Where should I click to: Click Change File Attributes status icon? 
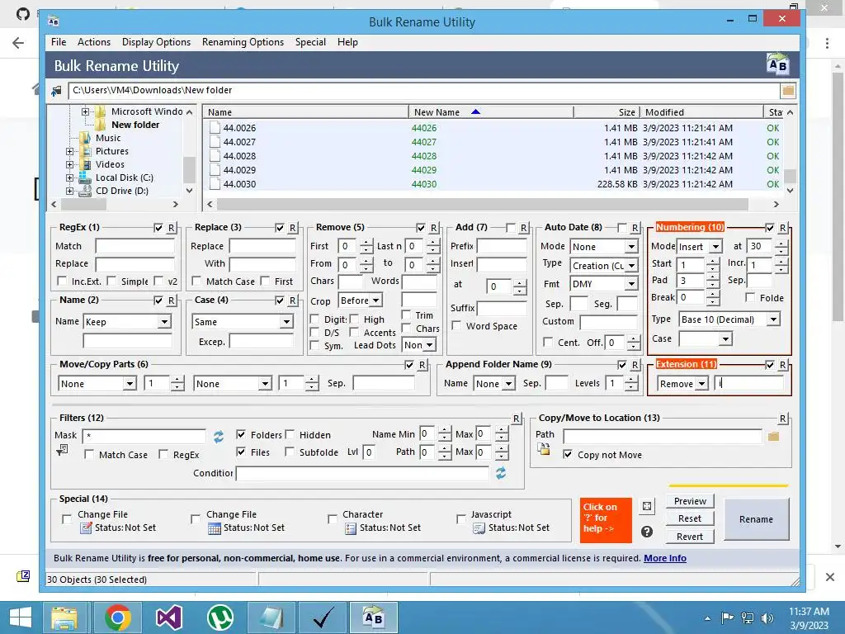(86, 528)
